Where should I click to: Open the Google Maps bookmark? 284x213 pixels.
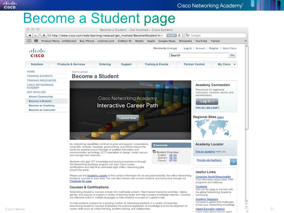(x=167, y=41)
